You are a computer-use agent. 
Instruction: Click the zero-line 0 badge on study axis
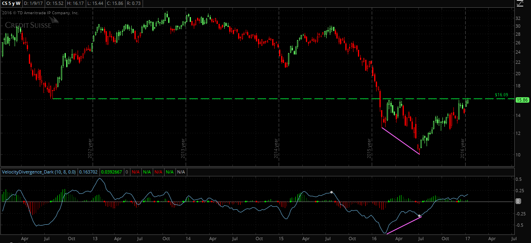(x=518, y=201)
